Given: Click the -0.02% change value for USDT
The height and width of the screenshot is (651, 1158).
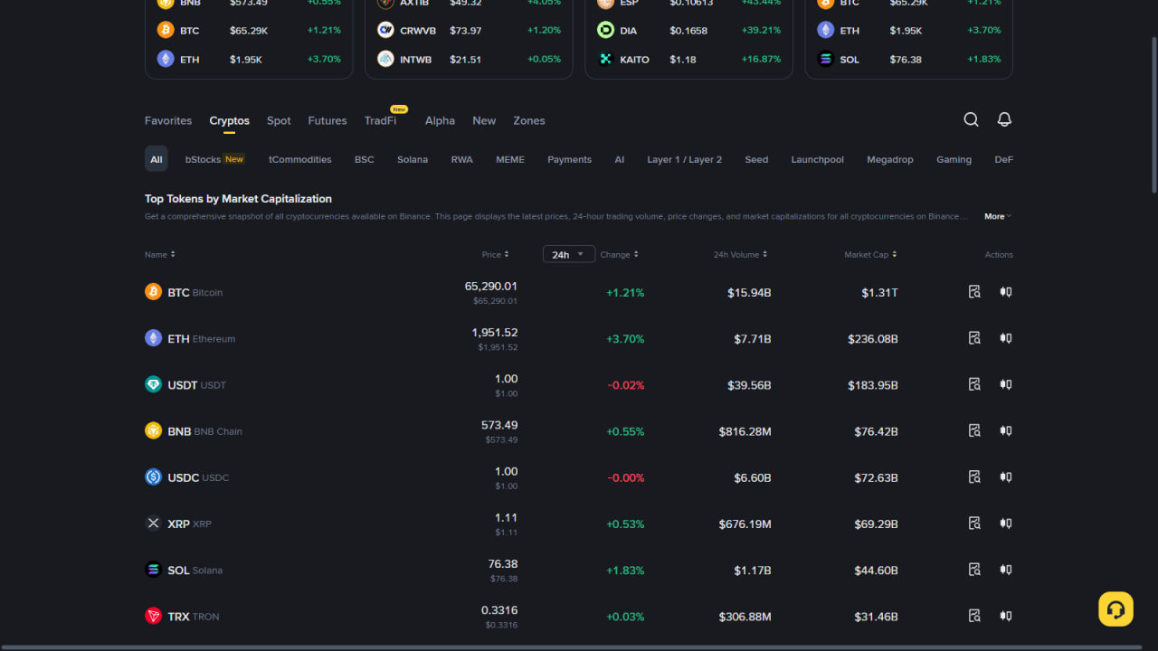Looking at the screenshot, I should 626,385.
